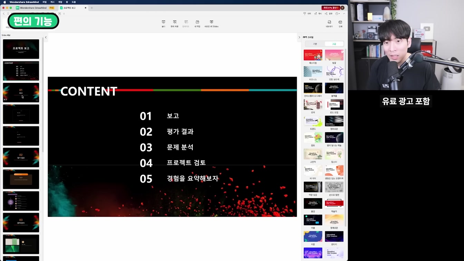Apply the 물감 slide template
The height and width of the screenshot is (261, 464).
pyautogui.click(x=313, y=204)
